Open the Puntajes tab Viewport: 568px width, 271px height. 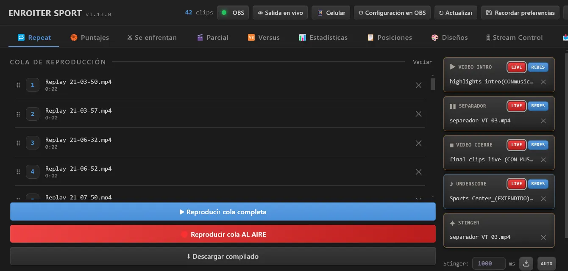89,37
